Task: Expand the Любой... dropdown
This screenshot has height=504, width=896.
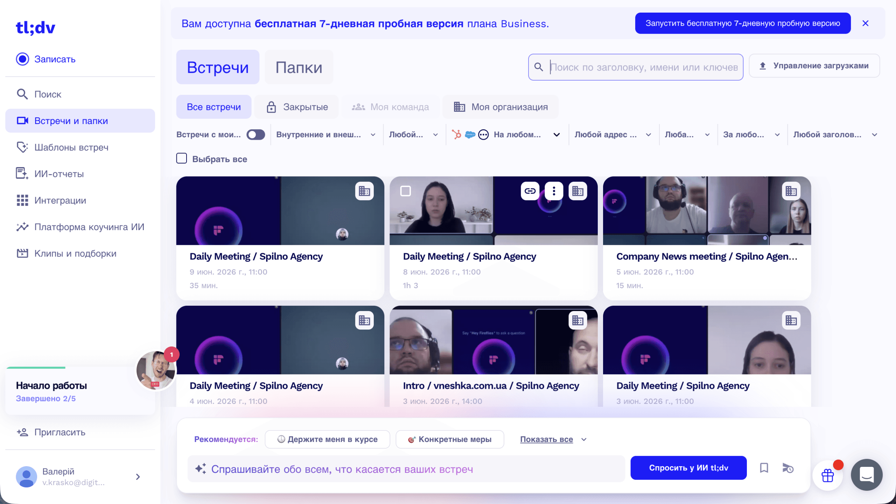Action: click(414, 134)
